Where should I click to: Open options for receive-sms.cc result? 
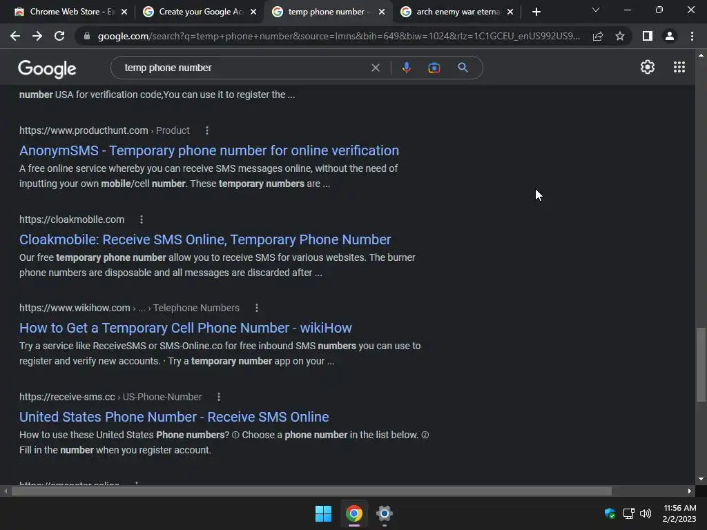219,397
